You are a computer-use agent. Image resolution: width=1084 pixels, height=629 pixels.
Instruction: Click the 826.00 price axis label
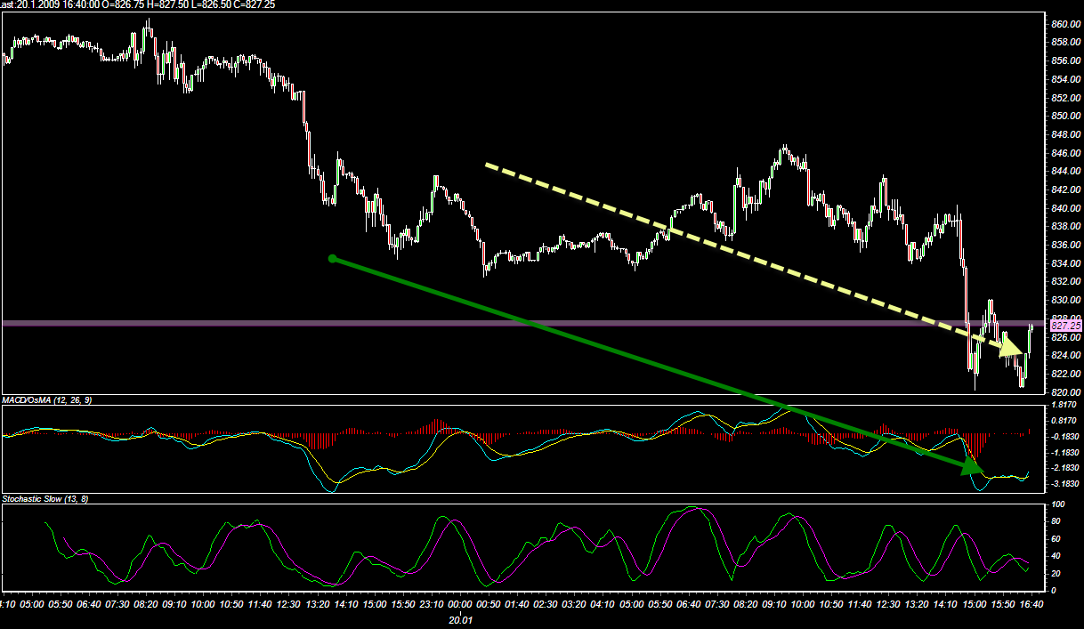pyautogui.click(x=1064, y=337)
